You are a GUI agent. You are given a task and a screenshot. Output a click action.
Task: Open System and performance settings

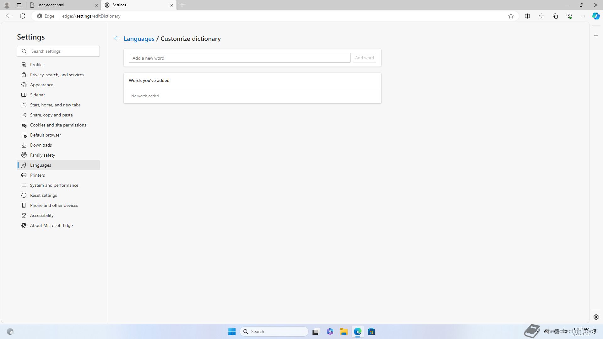[54, 185]
